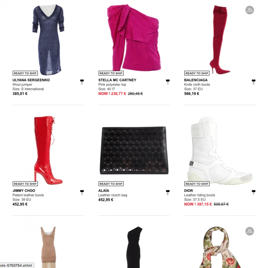
Task: Open the STELLA MC CARTNEY brand link
Action: click(x=117, y=80)
